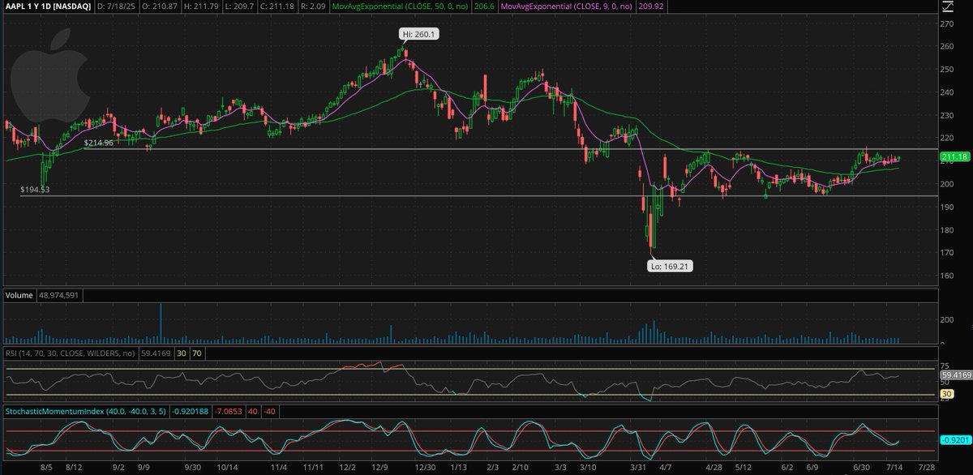Viewport: 973px width, 475px height.
Task: Click the RSI oversold 30 header value
Action: (x=182, y=353)
